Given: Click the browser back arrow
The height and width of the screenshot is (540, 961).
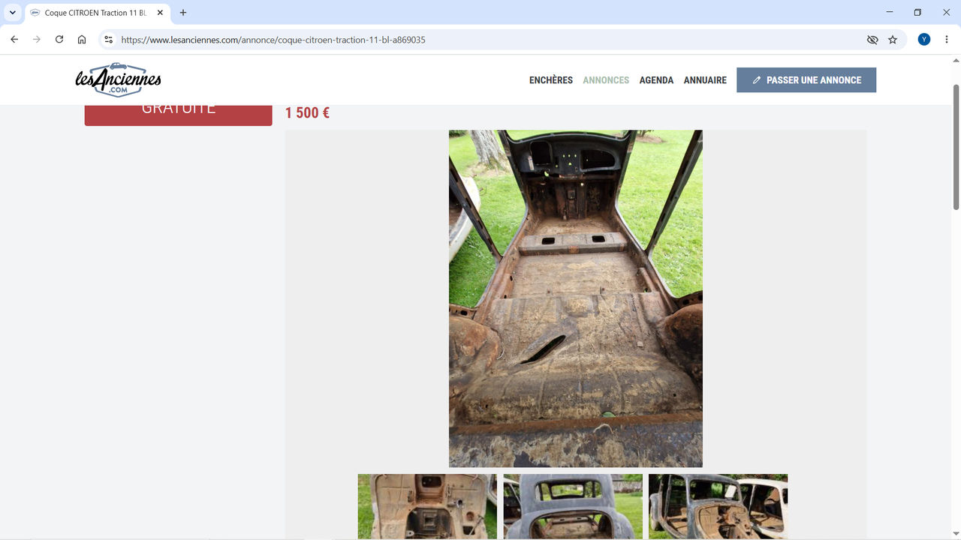Looking at the screenshot, I should pos(14,40).
